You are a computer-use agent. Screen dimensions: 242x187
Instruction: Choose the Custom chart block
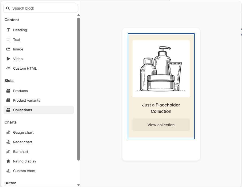[24, 171]
